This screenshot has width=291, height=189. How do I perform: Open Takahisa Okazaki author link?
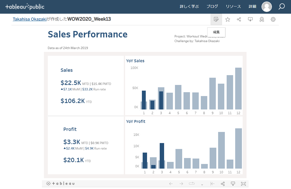pyautogui.click(x=30, y=19)
